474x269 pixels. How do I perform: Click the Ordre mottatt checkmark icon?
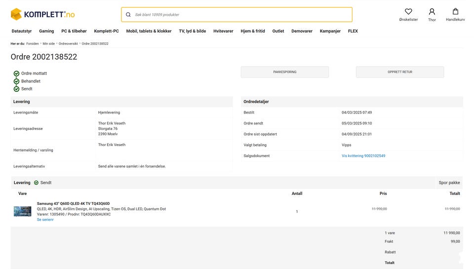pyautogui.click(x=16, y=74)
